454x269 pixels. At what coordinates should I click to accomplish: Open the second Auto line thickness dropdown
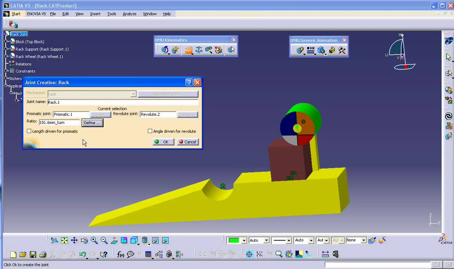(x=311, y=240)
